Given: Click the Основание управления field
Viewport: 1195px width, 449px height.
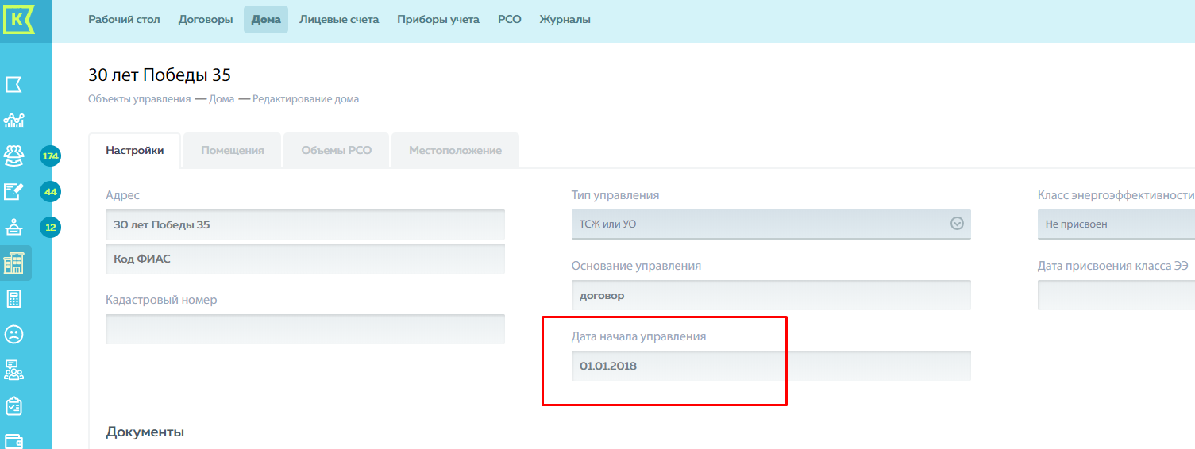Looking at the screenshot, I should click(771, 295).
